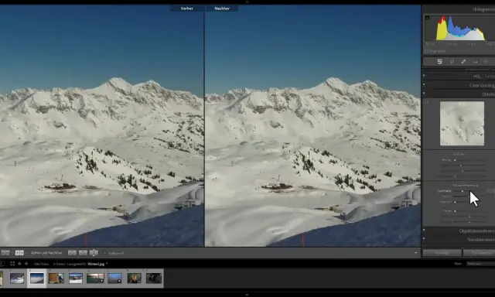Show top panel via top edge arrow
The height and width of the screenshot is (297, 495).
(x=247, y=2)
